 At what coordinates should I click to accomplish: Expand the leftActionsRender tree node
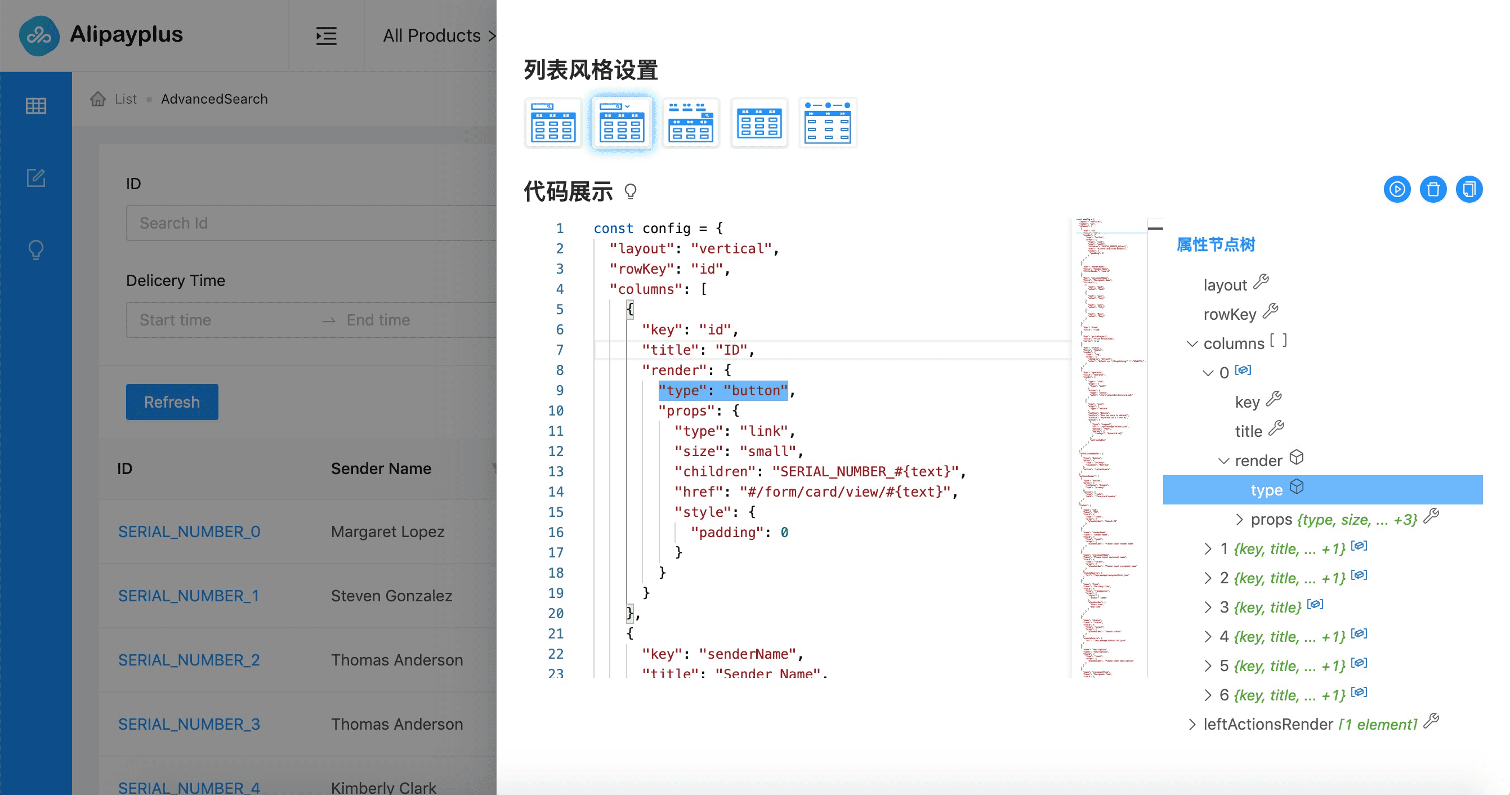click(x=1192, y=724)
